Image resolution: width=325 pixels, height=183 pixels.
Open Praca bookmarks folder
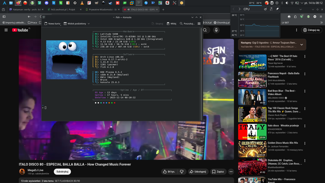click(x=32, y=23)
